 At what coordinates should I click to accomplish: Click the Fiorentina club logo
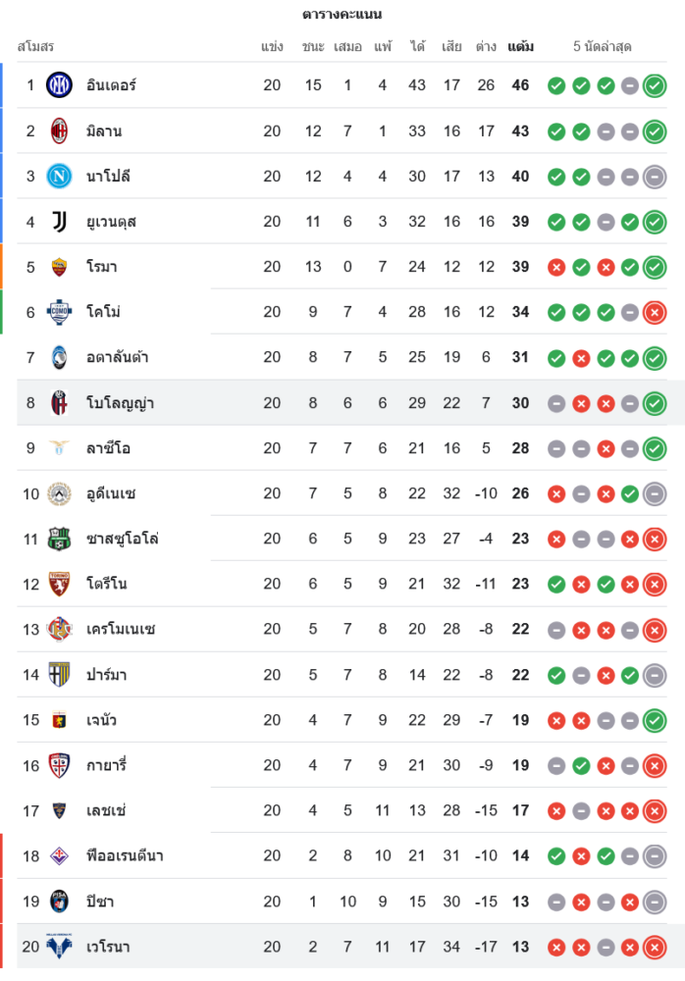point(60,855)
